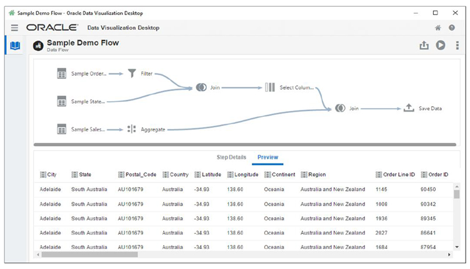Switch to the Preview tab
Viewport: 470px width, 269px height.
click(x=267, y=157)
